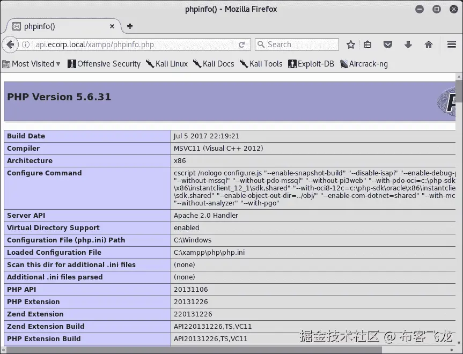Click the PHP logo in header
The width and height of the screenshot is (463, 354).
446,102
